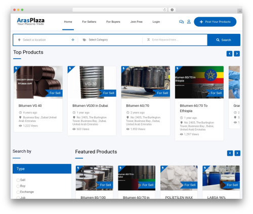Open the user account icon in header
Viewport: 253px width, 214px height.
[189, 22]
